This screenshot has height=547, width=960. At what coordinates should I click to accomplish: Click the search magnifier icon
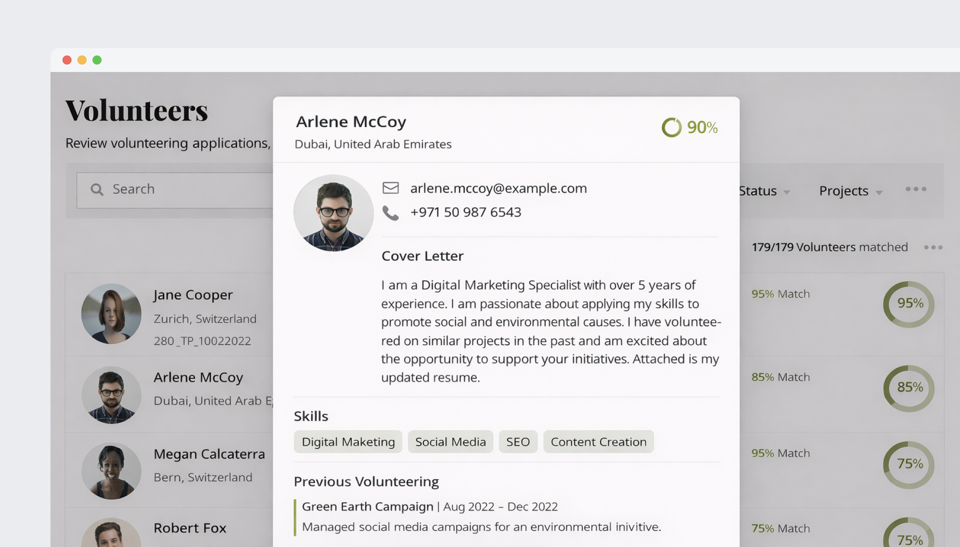click(97, 189)
